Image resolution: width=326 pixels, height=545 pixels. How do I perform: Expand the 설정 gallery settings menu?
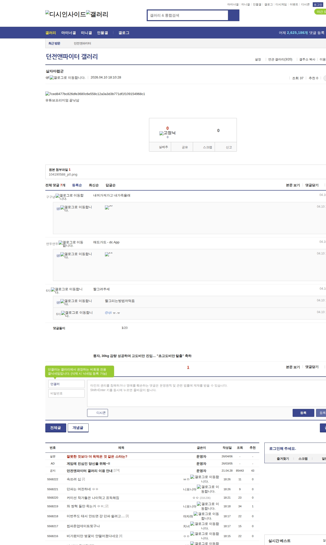coord(258,59)
